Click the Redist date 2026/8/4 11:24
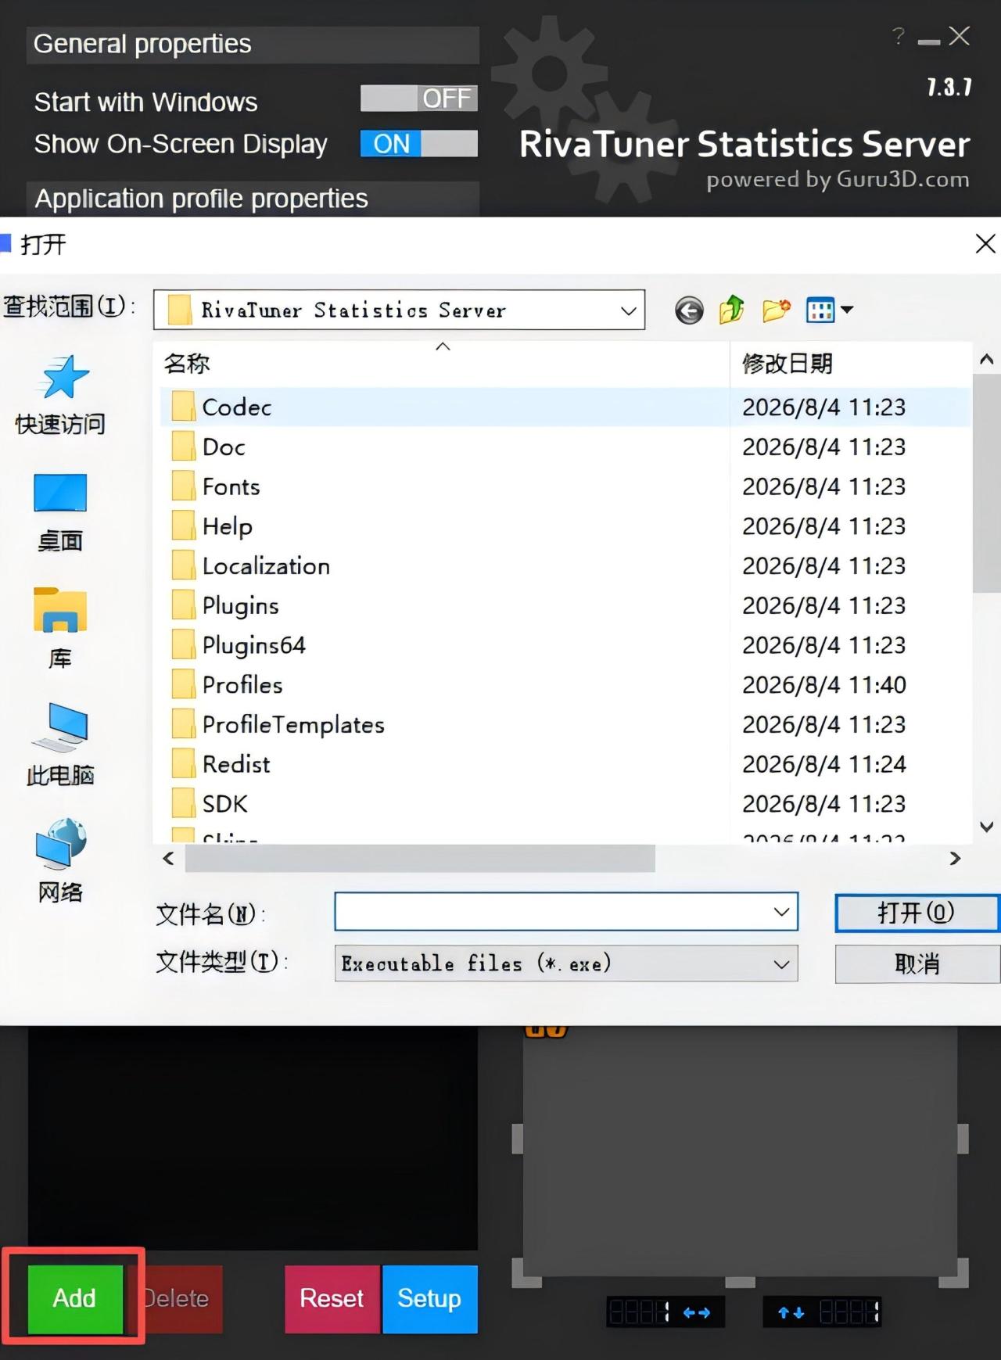This screenshot has height=1360, width=1001. [x=823, y=764]
